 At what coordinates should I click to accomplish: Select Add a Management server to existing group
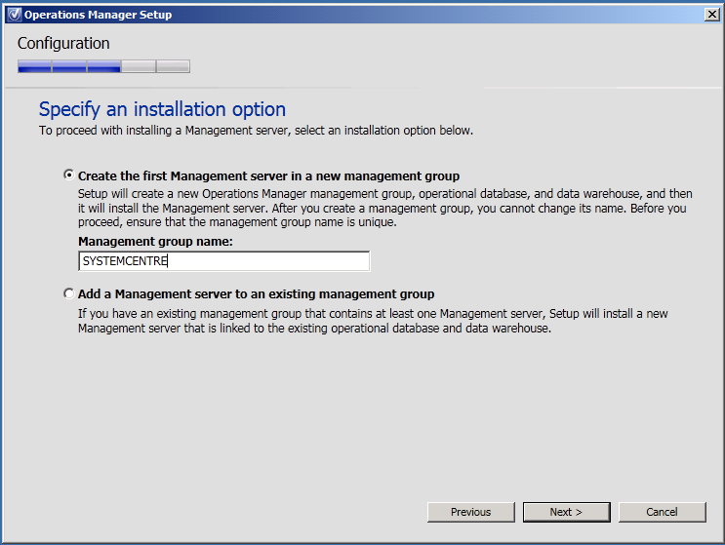[69, 293]
